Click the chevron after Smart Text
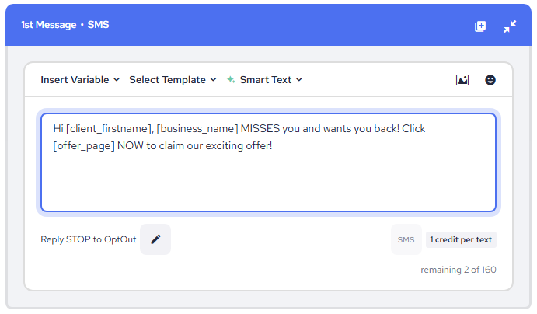Viewport: 537px width, 314px height. click(299, 79)
